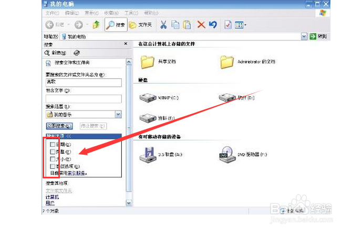352x232 pixels.
Task: Click the containing text (包含文字) input
Action: pos(84,99)
